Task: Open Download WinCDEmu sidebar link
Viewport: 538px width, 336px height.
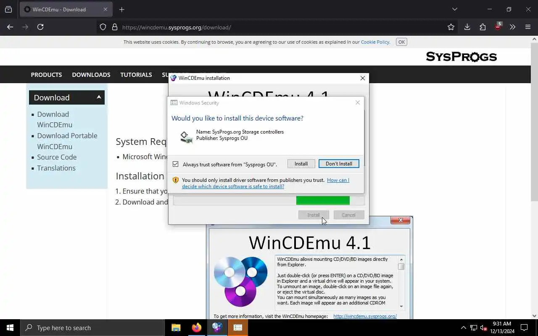Action: 55,119
